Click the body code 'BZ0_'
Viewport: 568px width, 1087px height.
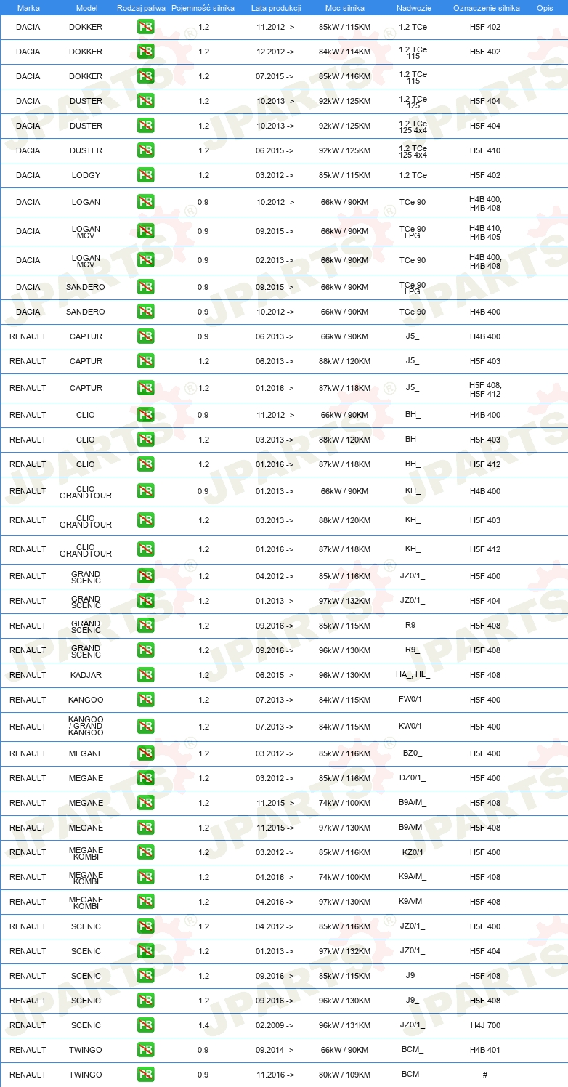point(413,753)
